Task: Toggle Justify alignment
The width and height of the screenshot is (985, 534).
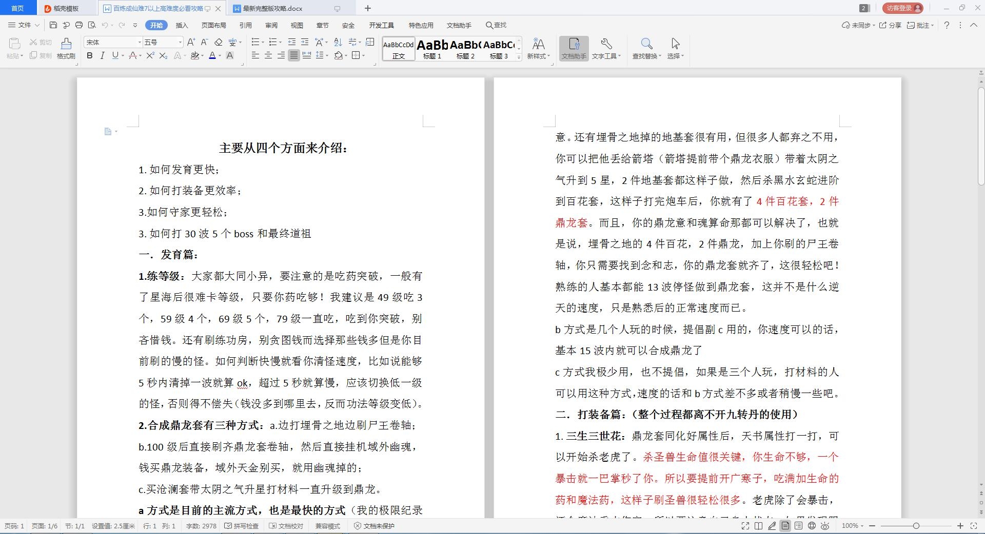Action: 294,55
